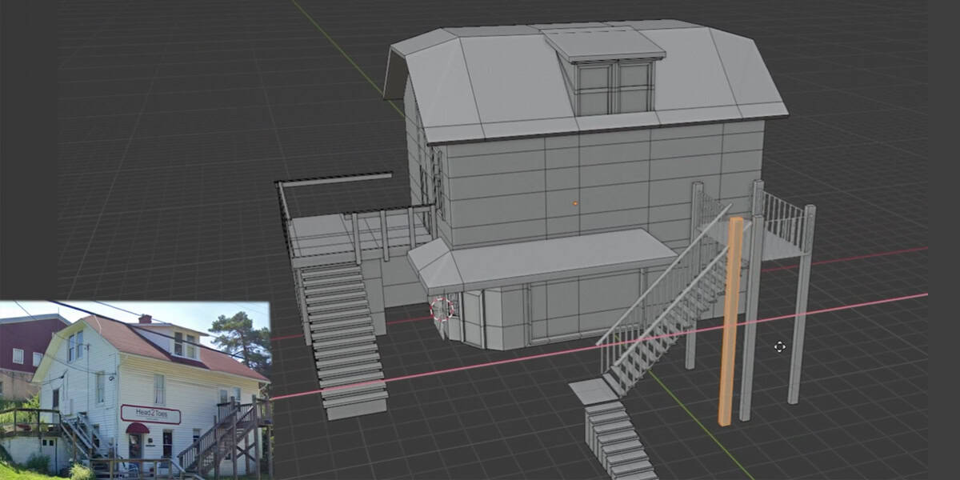Click the elevated right landing railing
Viewport: 960px width, 480px height.
click(x=782, y=216)
